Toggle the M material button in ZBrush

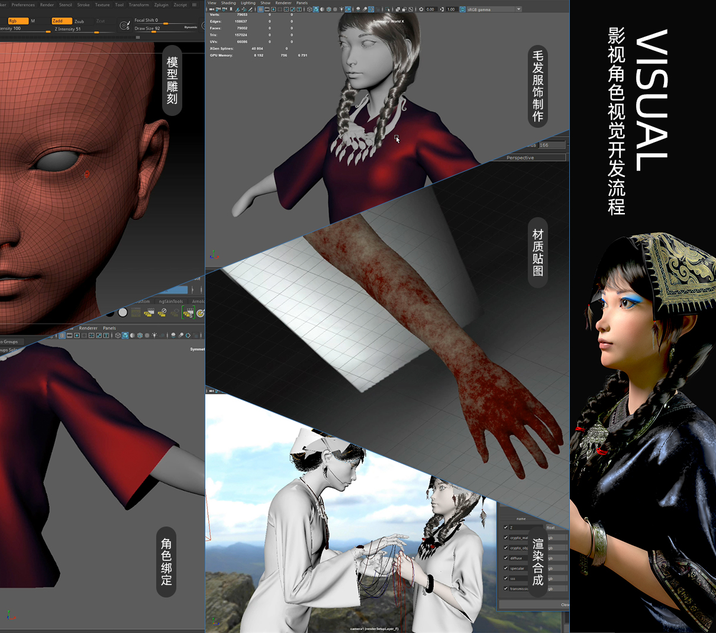33,21
